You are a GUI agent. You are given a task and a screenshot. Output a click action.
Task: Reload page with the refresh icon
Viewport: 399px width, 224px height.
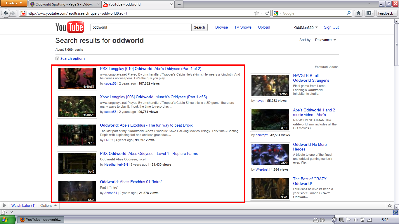(267, 13)
